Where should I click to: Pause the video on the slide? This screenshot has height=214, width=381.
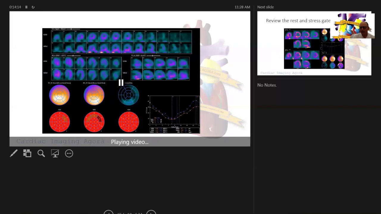[x=121, y=83]
